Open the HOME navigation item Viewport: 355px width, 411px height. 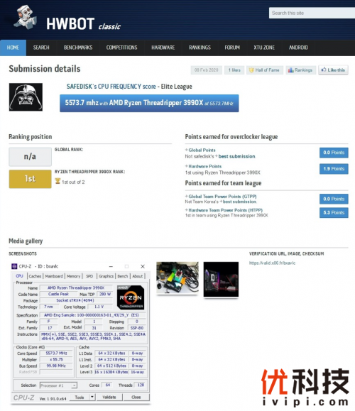pos(13,48)
